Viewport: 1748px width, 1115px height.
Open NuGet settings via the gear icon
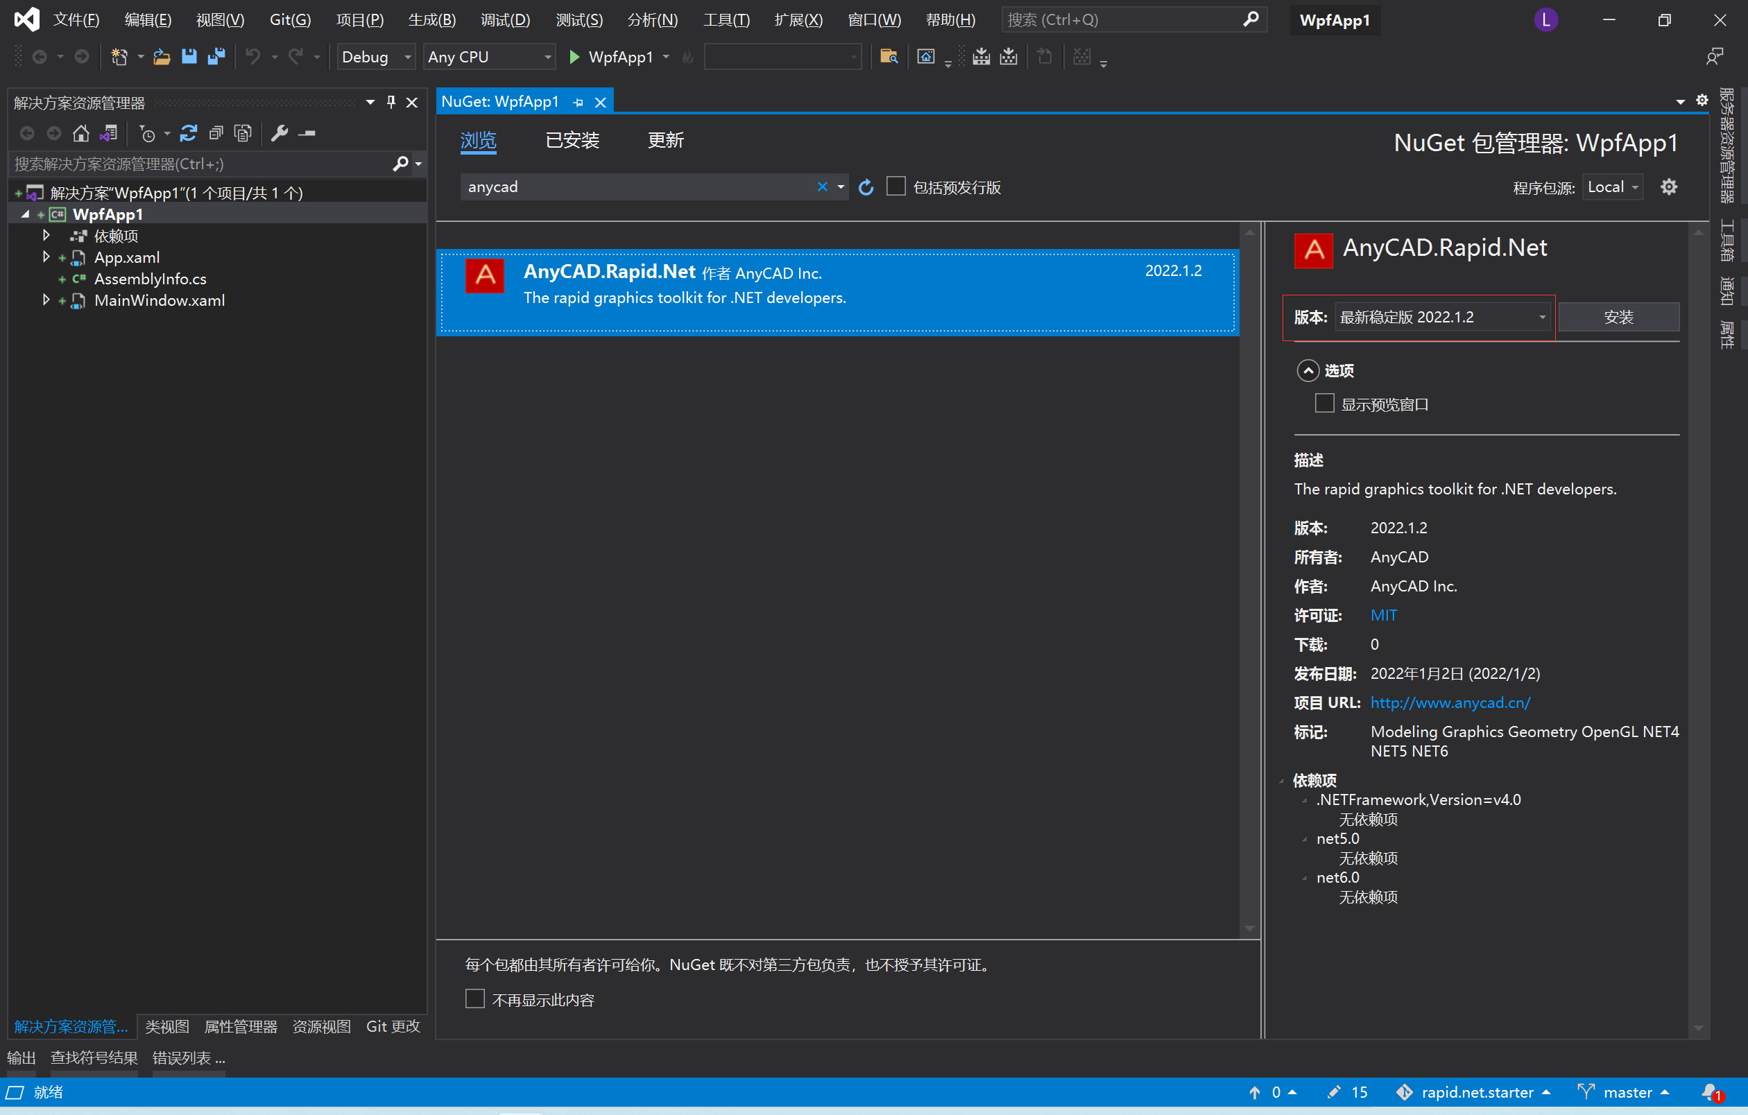pos(1669,187)
